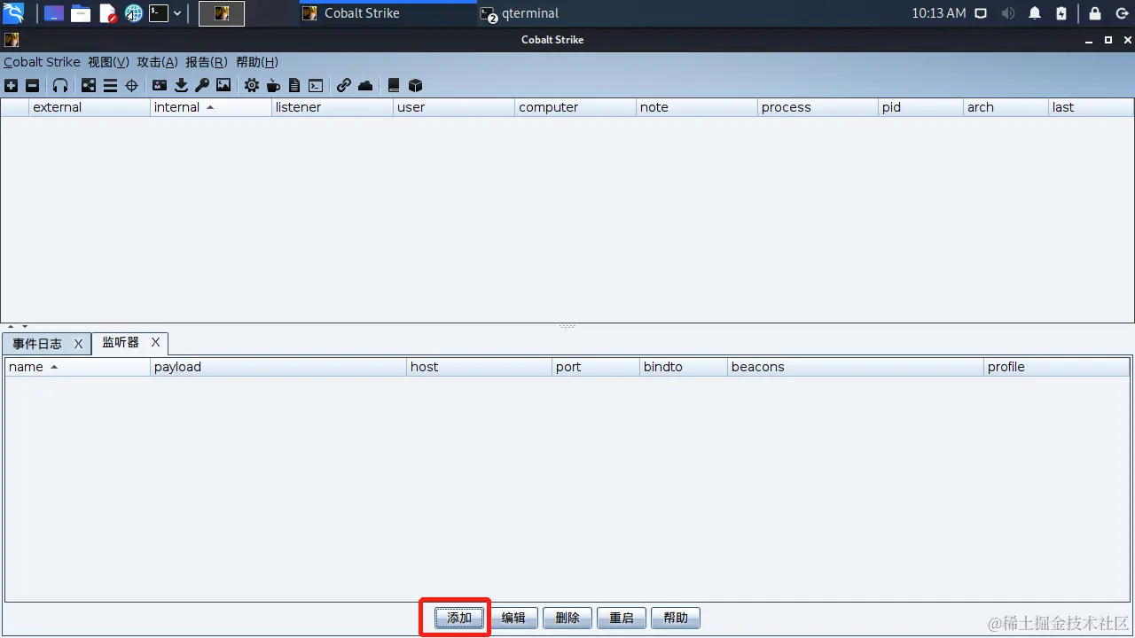Image resolution: width=1135 pixels, height=638 pixels.
Task: Close the 事件日志 tab
Action: pos(78,344)
